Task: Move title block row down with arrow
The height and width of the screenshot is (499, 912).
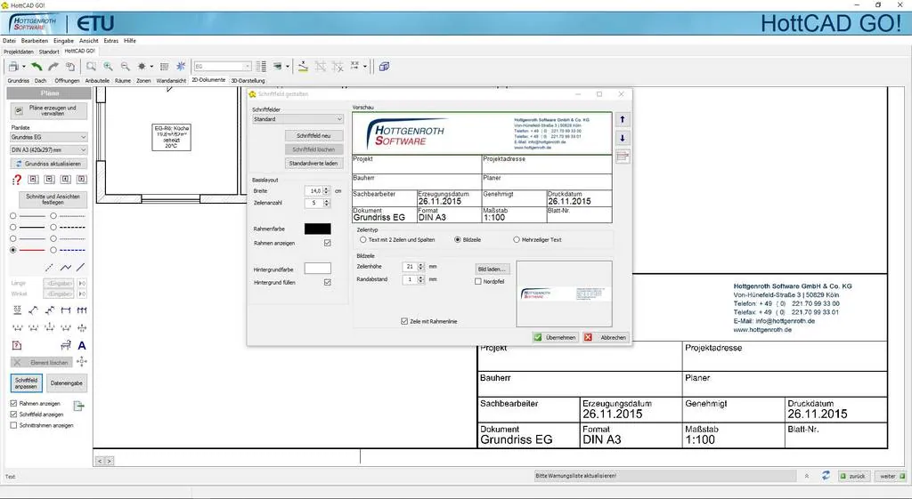Action: click(622, 138)
